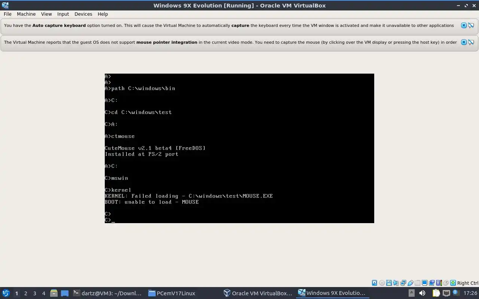Click the audio indicator in status bar
The height and width of the screenshot is (299, 479).
pos(396,283)
